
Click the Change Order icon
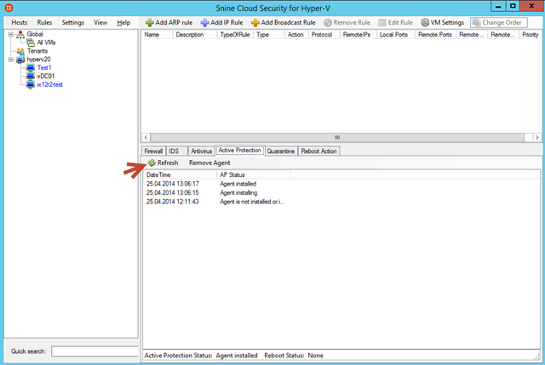point(477,23)
